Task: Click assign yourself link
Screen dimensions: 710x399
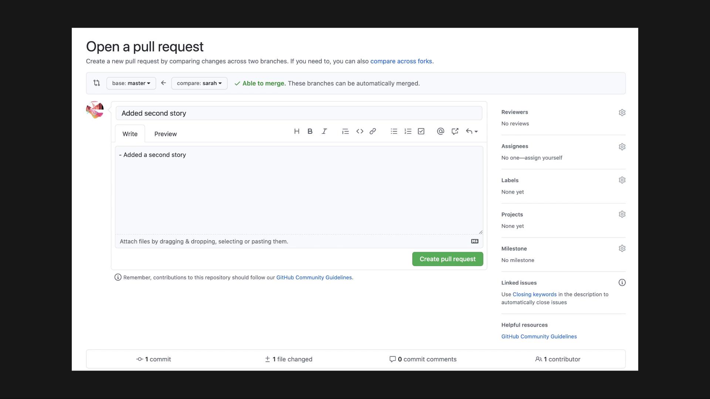Action: click(x=543, y=158)
